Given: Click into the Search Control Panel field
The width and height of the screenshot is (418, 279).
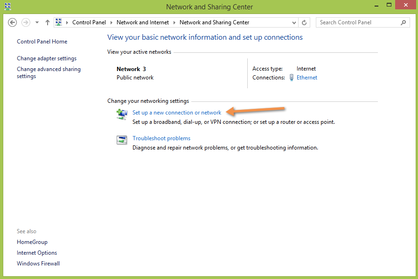Looking at the screenshot, I should click(x=357, y=22).
